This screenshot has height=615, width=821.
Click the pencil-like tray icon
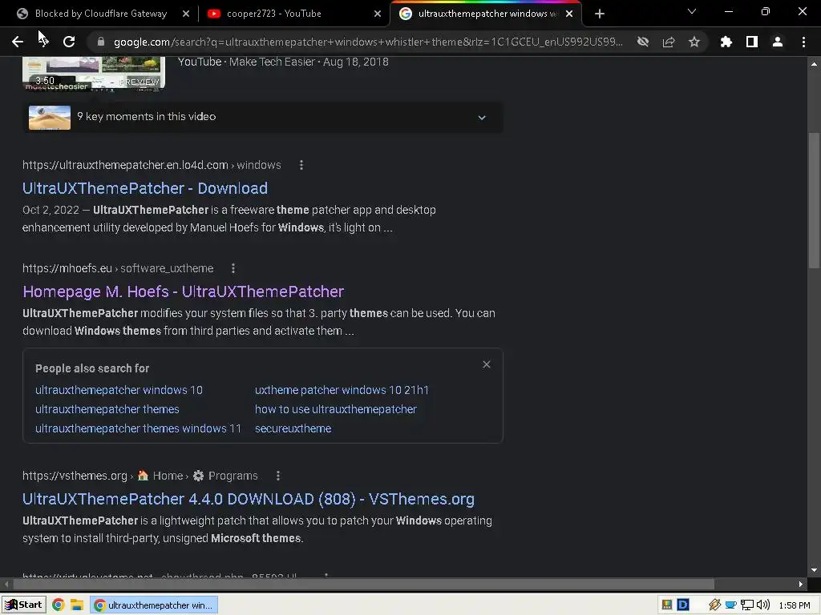pyautogui.click(x=714, y=605)
